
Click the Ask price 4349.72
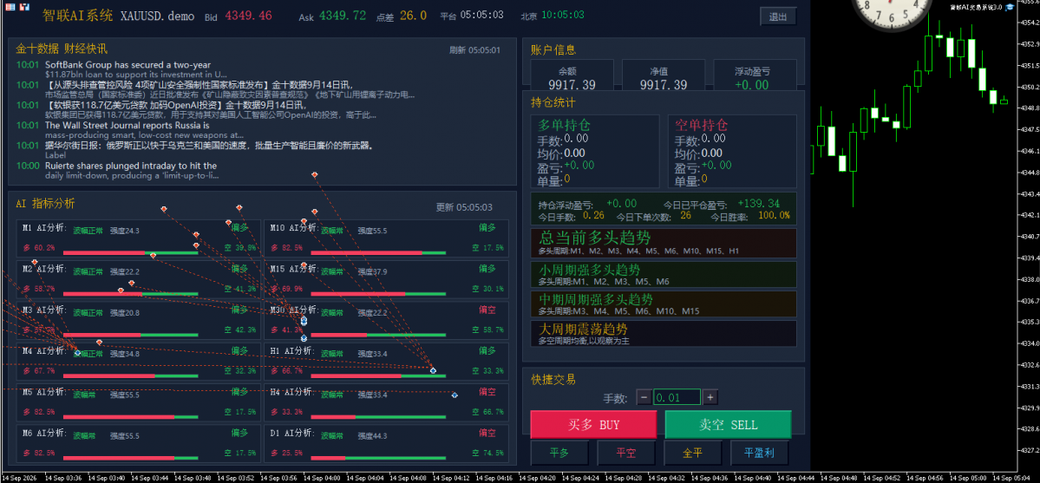(x=343, y=16)
